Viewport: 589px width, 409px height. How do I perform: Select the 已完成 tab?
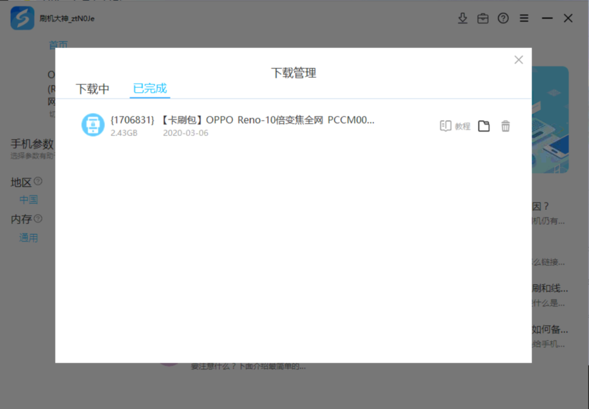point(150,89)
